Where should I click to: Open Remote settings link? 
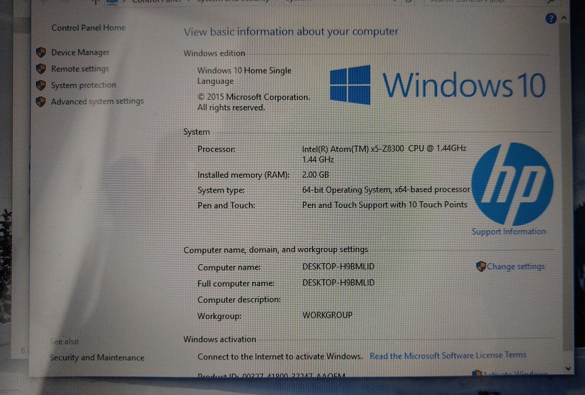click(x=80, y=68)
